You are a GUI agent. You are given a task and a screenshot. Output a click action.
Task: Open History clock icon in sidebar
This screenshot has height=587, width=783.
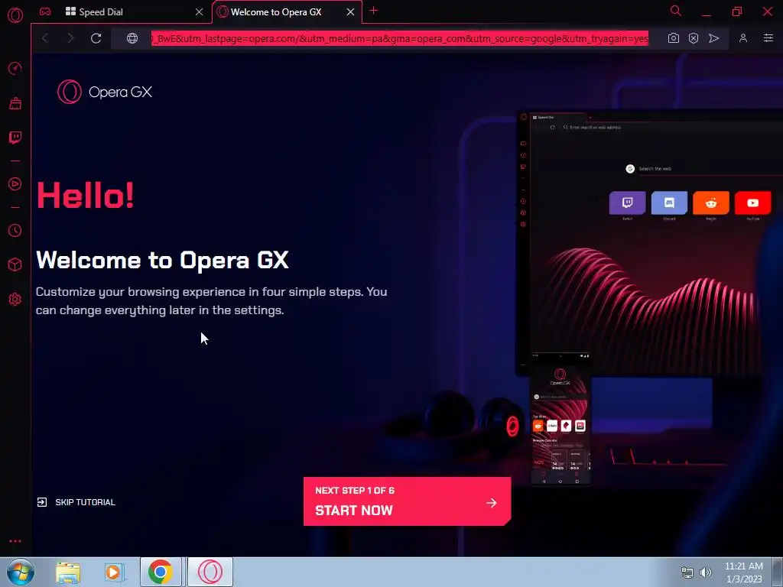click(x=15, y=230)
